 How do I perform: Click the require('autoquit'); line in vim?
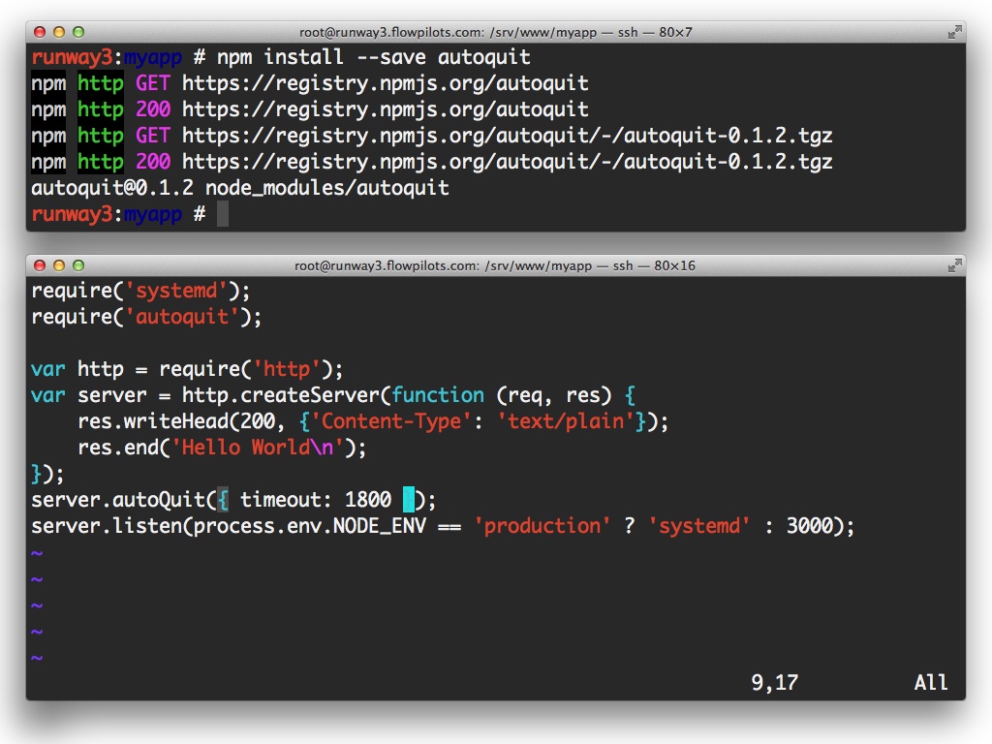click(x=147, y=317)
